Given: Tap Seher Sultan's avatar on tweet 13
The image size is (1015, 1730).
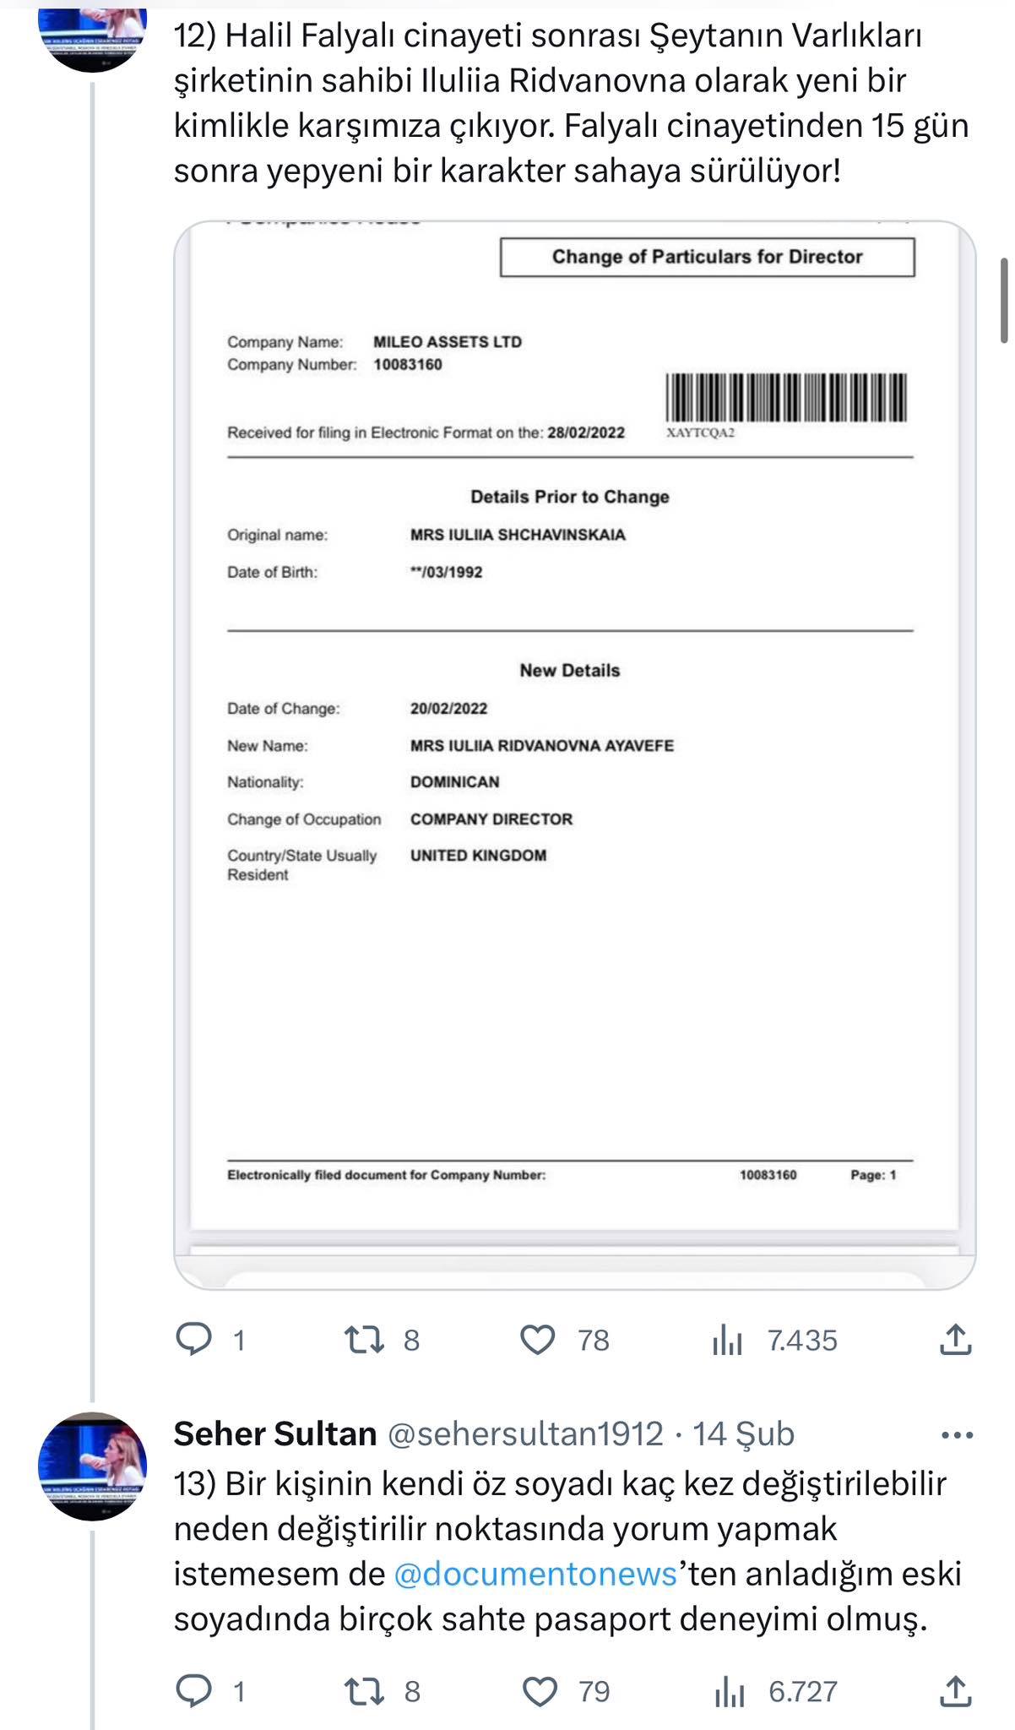Looking at the screenshot, I should [93, 1466].
